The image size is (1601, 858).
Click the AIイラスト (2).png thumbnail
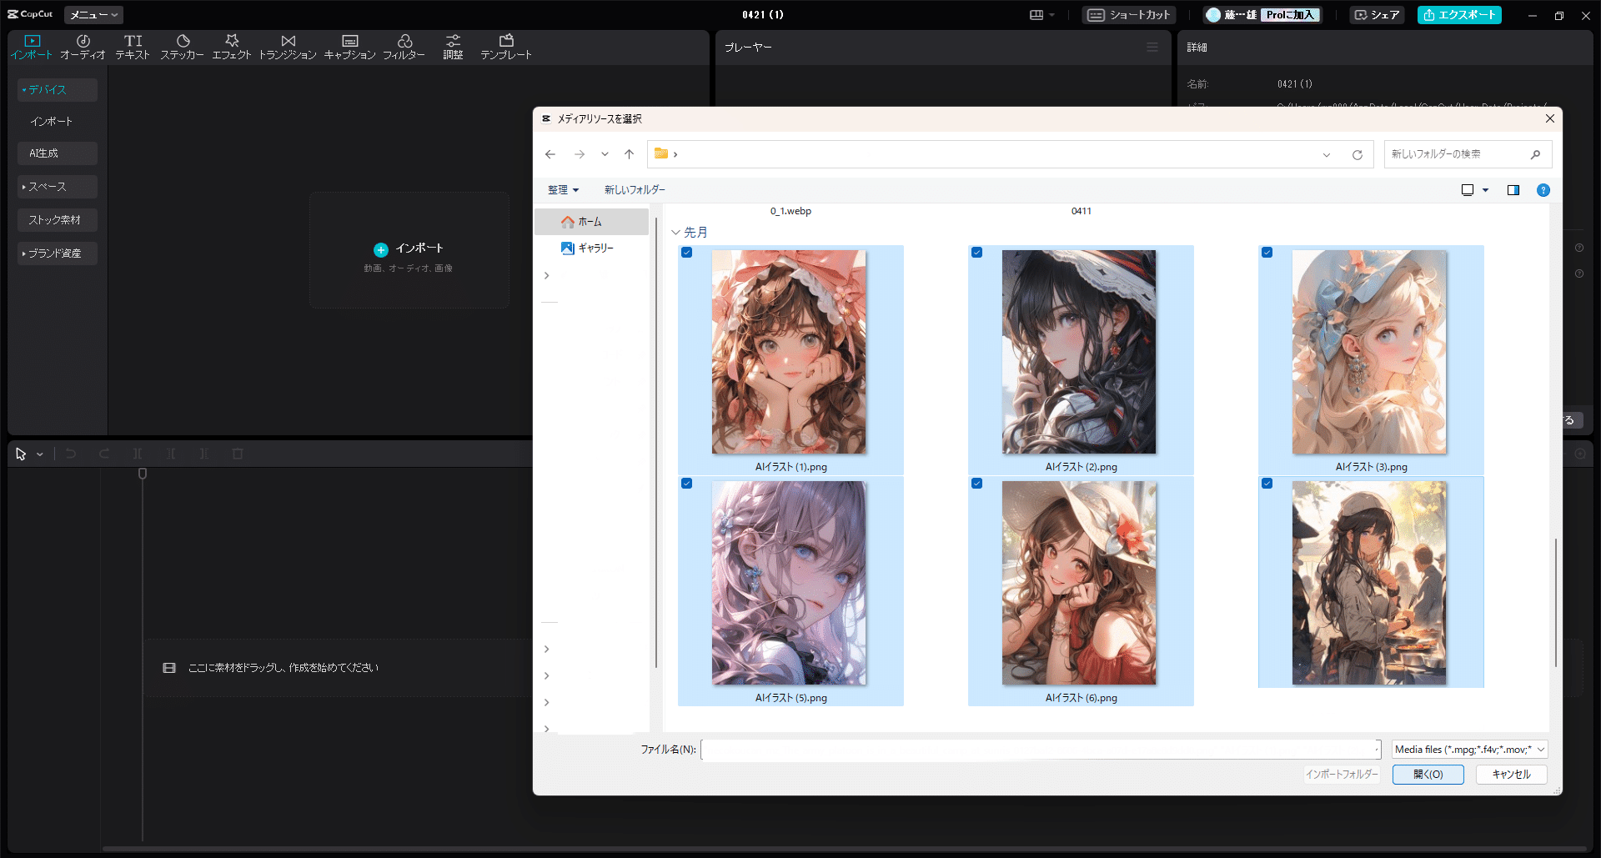pyautogui.click(x=1079, y=352)
